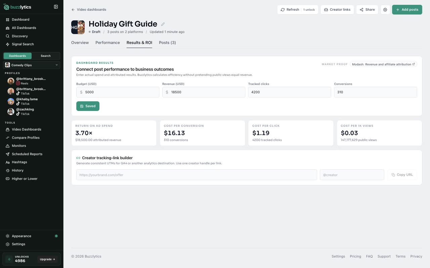Go back to Video dashboards

click(x=89, y=10)
